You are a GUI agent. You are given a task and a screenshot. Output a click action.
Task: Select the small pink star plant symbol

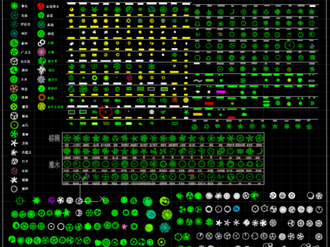coord(124,226)
